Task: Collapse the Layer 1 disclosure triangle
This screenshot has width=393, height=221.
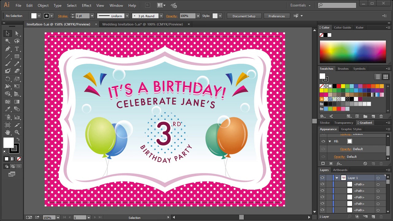Action: (337, 178)
